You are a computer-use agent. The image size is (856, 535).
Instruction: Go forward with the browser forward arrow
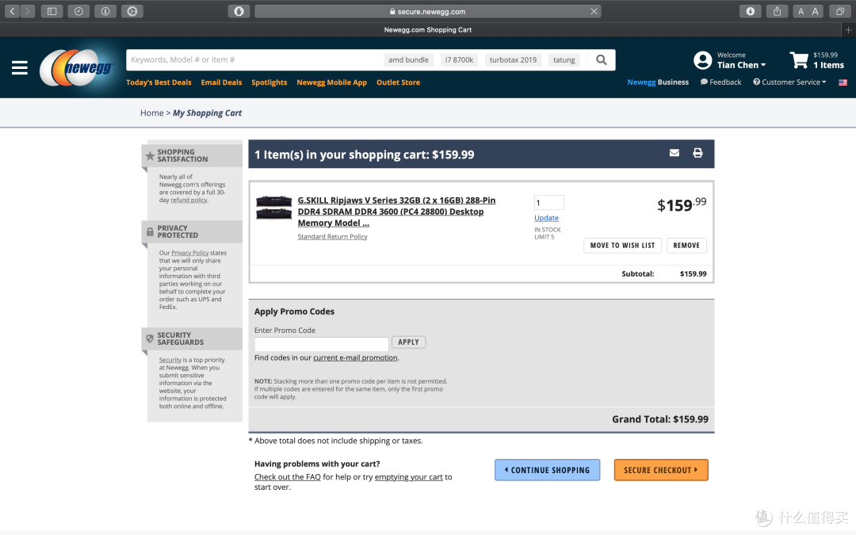click(27, 11)
